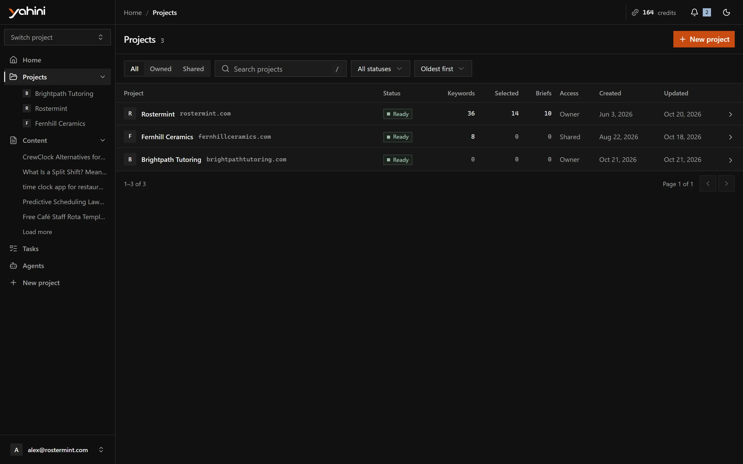Click the R avatar in Rostermint row

click(130, 113)
